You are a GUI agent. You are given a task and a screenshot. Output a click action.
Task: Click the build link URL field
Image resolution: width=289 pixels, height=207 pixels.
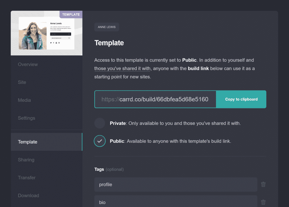point(155,99)
